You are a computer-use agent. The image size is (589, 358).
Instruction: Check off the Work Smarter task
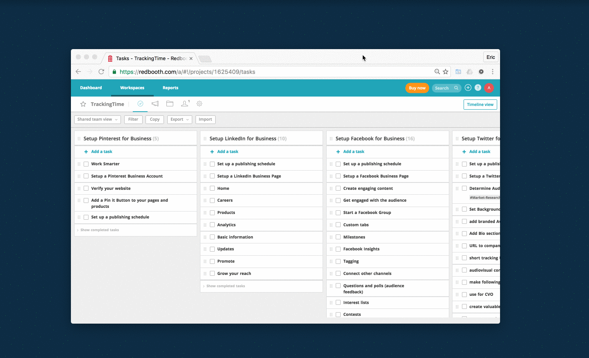(86, 164)
